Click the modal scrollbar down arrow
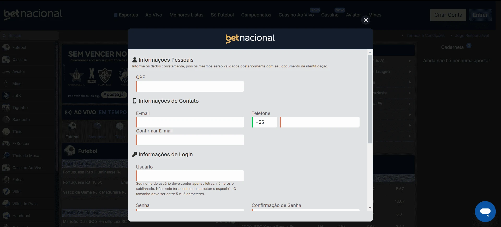 [x=370, y=208]
